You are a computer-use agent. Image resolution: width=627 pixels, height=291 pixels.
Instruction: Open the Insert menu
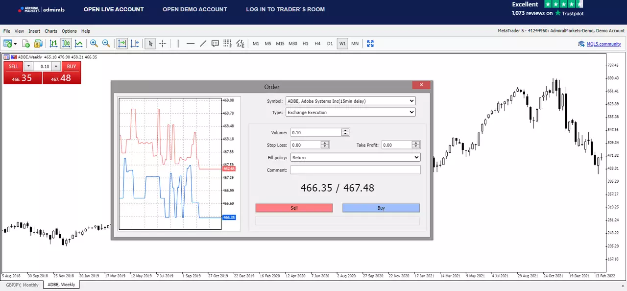coord(34,31)
